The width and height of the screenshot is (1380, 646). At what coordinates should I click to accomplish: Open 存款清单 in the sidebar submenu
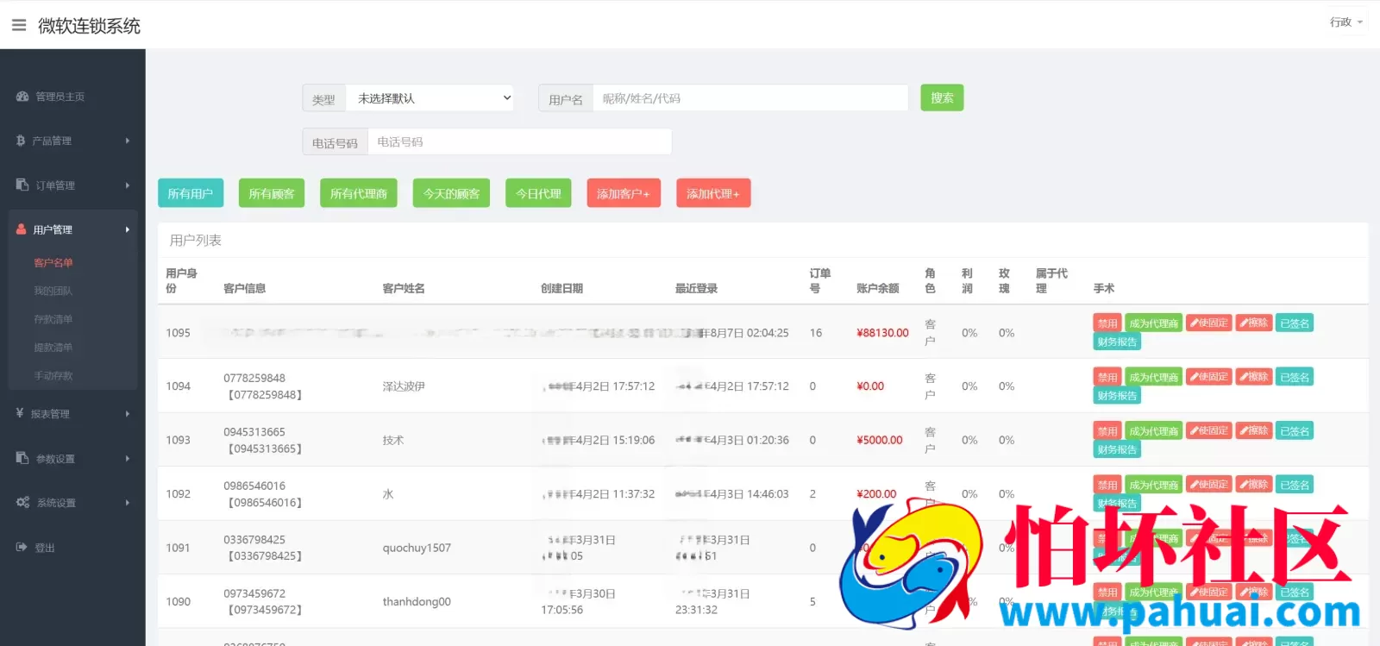53,319
